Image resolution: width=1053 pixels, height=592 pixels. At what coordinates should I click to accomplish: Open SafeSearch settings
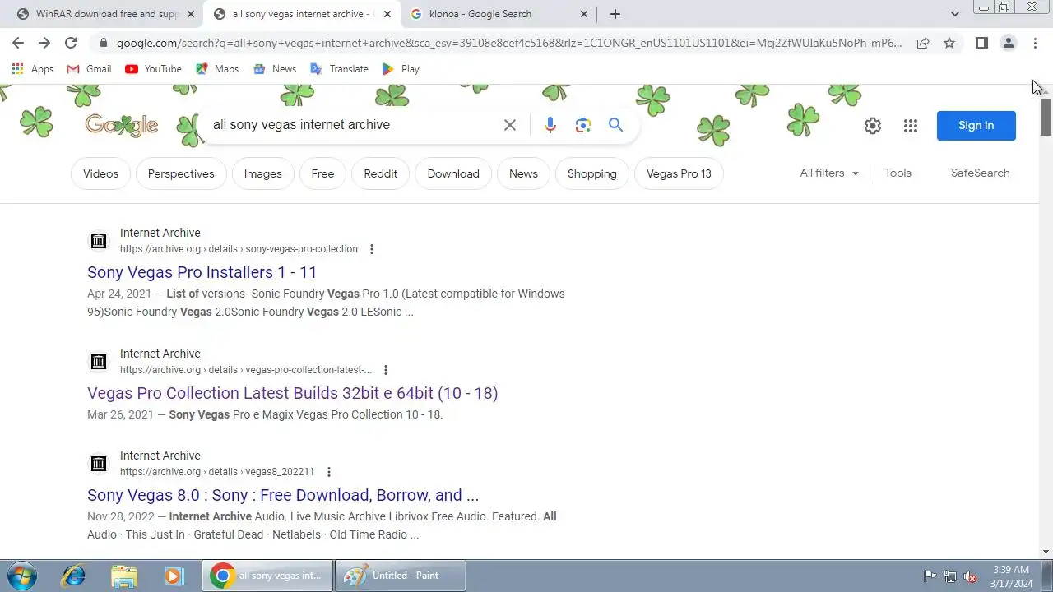[980, 173]
